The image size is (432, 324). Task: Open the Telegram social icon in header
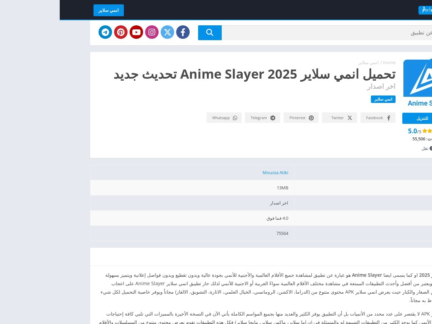click(x=105, y=32)
